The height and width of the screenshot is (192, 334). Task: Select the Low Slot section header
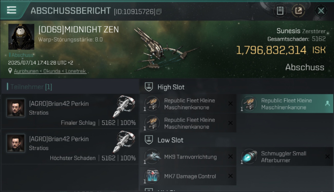[x=170, y=140]
